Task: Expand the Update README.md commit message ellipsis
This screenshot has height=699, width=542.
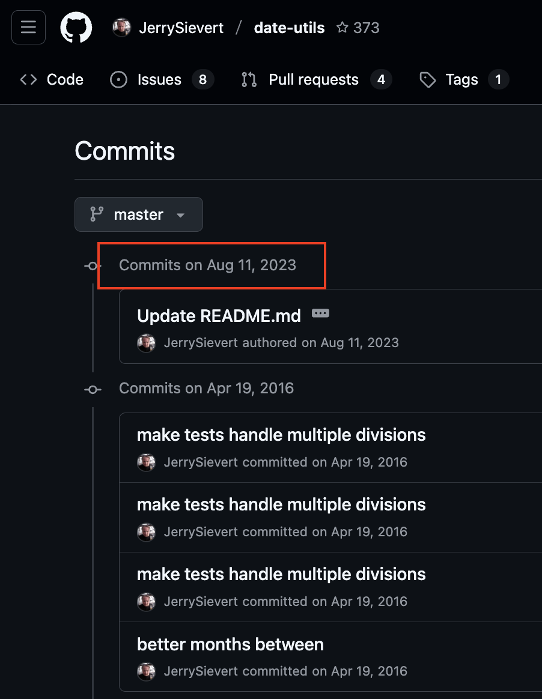Action: [x=320, y=313]
